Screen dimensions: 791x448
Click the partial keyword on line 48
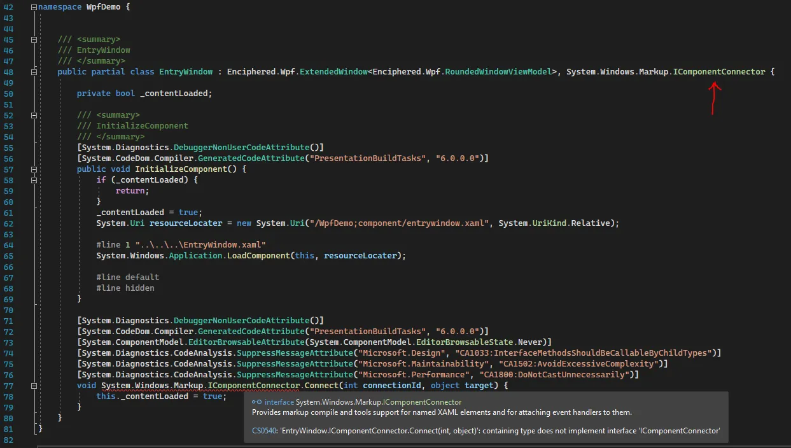coord(108,72)
